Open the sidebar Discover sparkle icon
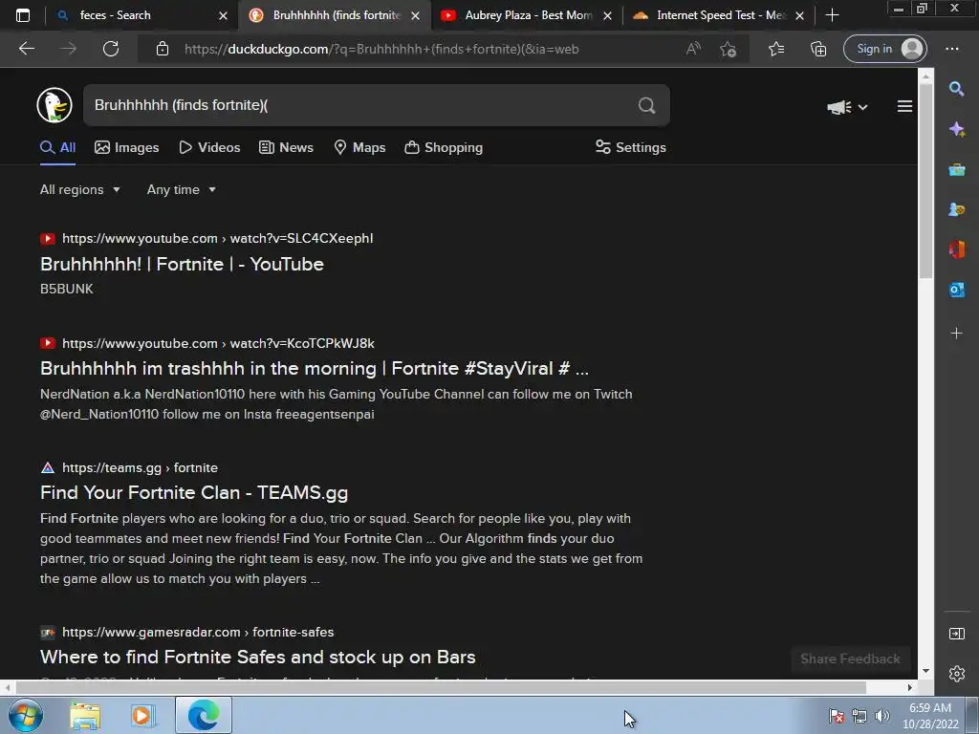The height and width of the screenshot is (734, 979). [956, 129]
